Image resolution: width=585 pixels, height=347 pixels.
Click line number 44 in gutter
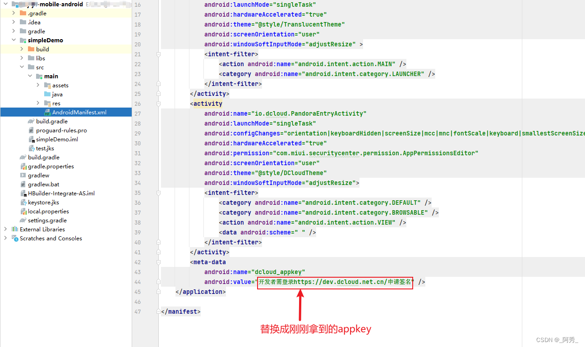point(138,282)
